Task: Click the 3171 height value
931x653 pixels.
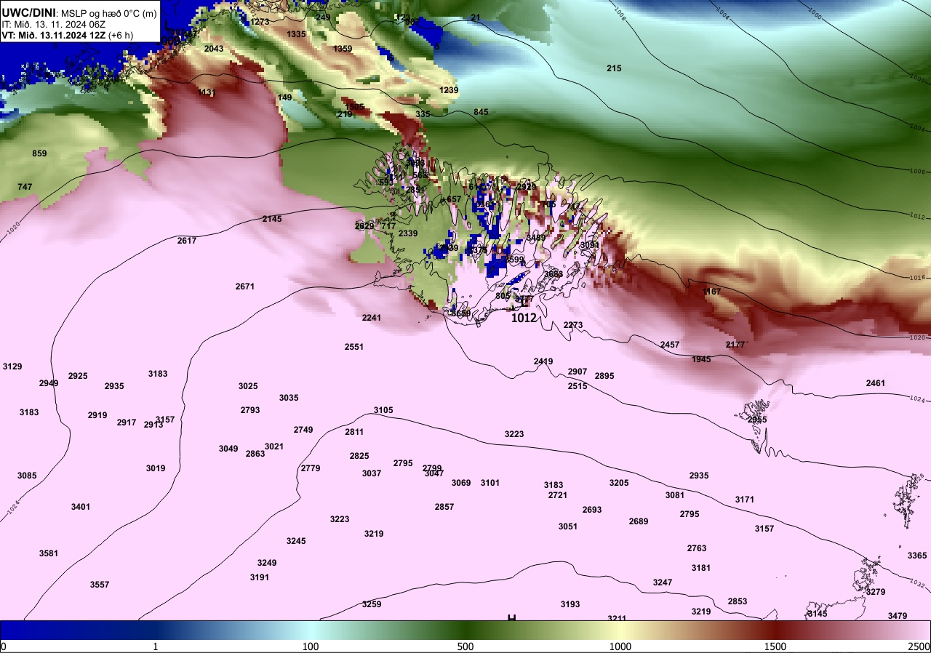Action: pyautogui.click(x=745, y=500)
